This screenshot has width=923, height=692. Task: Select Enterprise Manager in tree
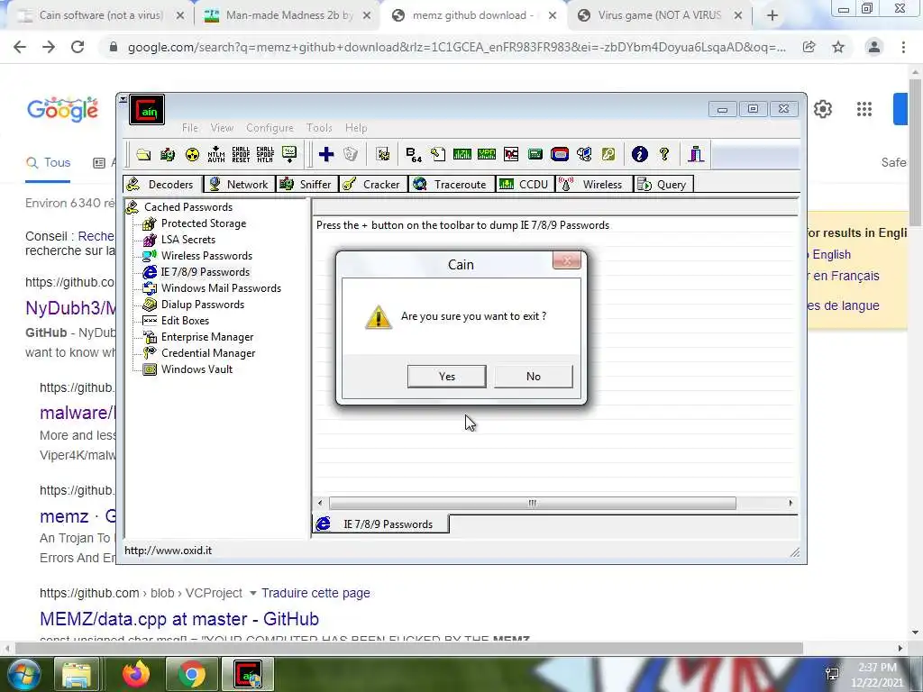coord(207,337)
